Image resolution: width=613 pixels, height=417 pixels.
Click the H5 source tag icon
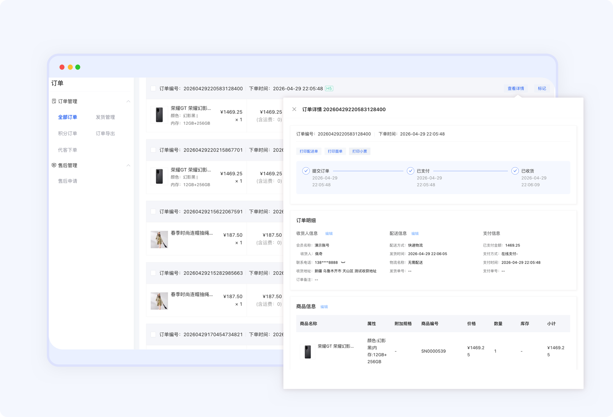[329, 88]
